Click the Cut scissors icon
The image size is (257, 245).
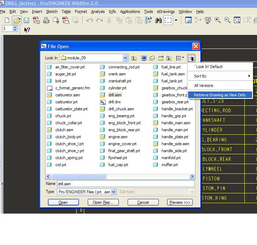click(x=109, y=21)
